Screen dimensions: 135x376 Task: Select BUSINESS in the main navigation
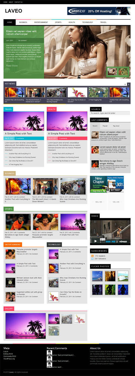(x=23, y=22)
